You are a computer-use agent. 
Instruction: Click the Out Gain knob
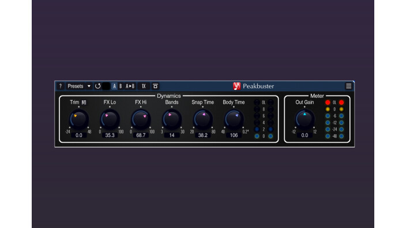click(304, 119)
